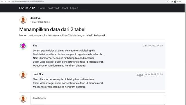Click the text Mohon bantuannya sql untuk menampilkan
The image size is (186, 105).
43,35
